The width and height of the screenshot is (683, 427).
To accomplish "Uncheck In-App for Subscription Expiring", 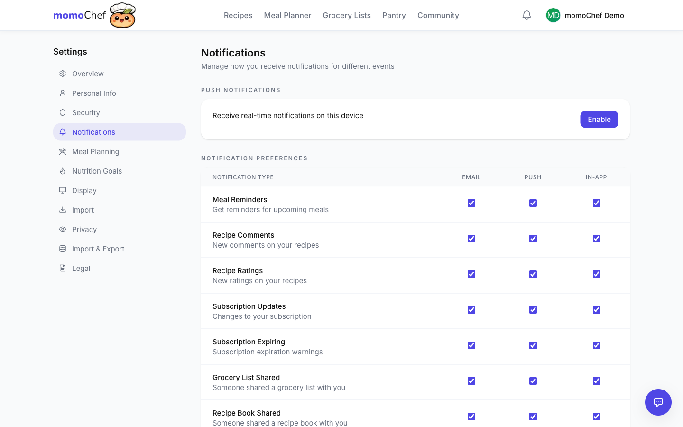I will pos(597,345).
